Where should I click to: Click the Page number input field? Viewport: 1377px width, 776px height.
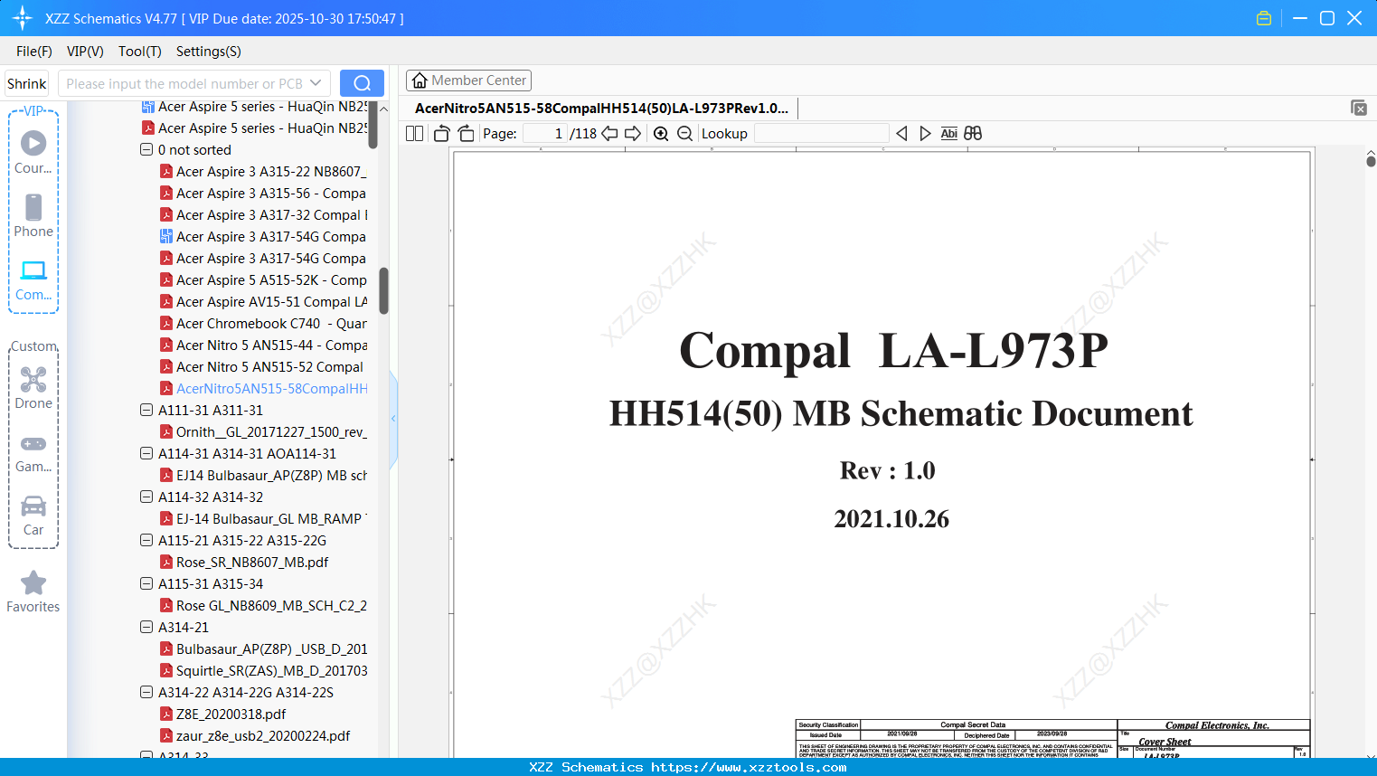pyautogui.click(x=545, y=134)
